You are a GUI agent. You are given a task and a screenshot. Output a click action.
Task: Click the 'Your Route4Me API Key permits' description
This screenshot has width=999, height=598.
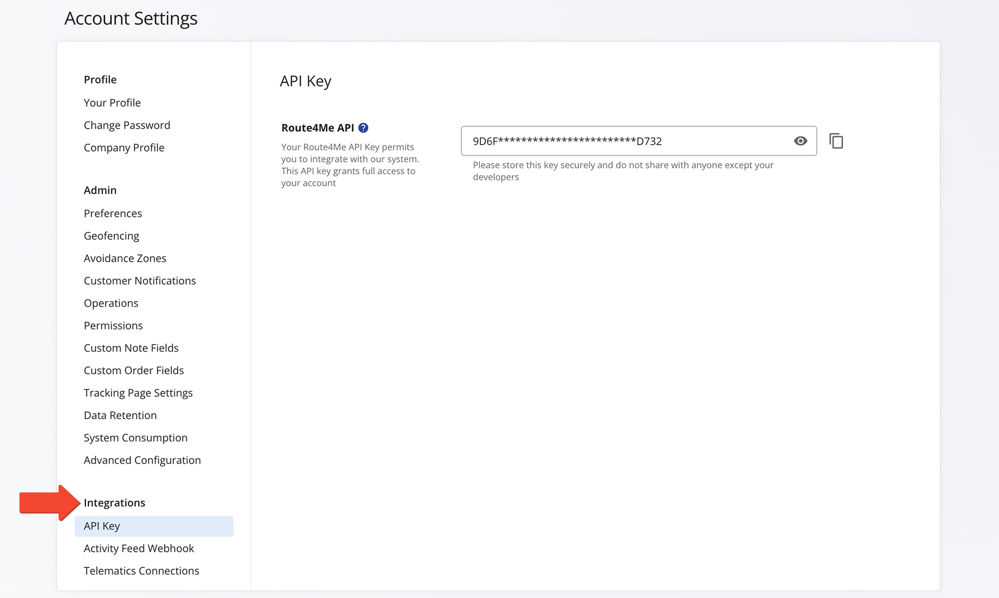350,165
